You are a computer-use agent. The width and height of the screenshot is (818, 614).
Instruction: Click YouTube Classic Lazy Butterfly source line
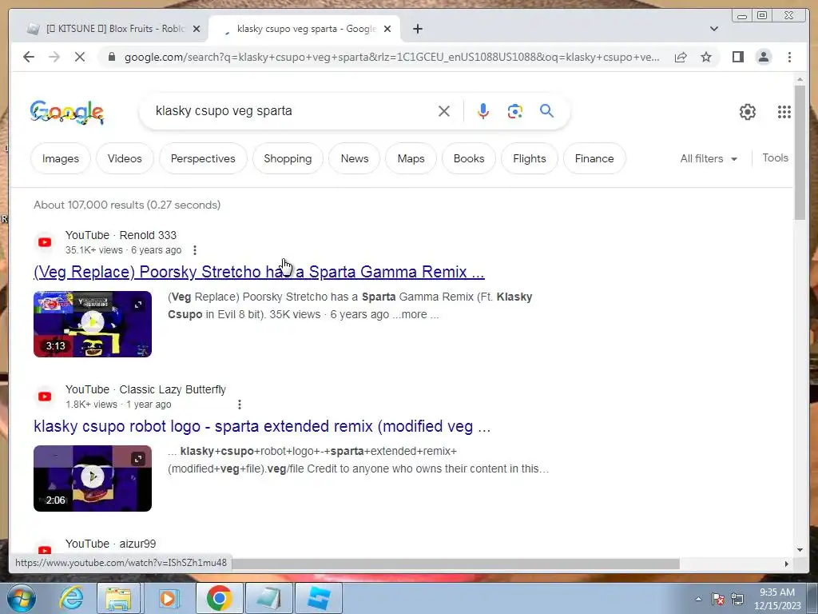(145, 389)
